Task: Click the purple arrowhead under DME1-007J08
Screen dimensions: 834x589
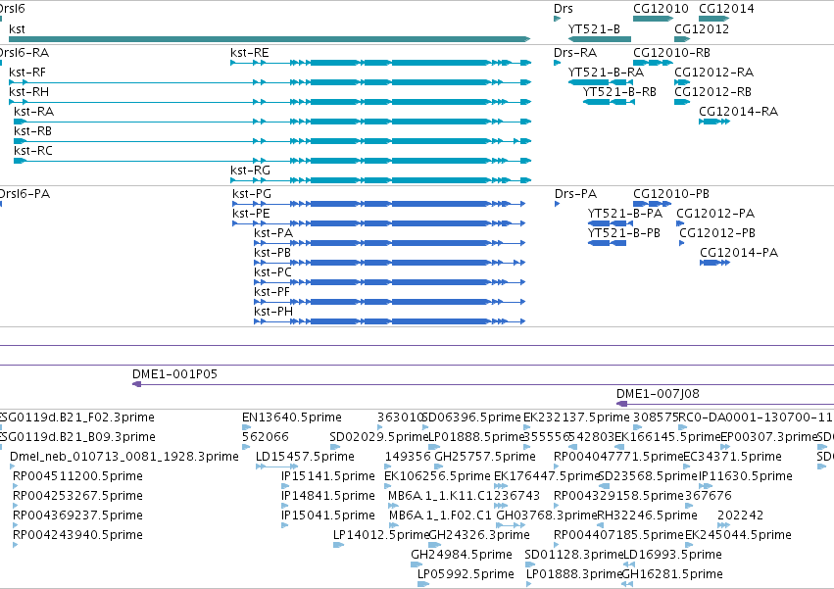Action: pyautogui.click(x=621, y=404)
